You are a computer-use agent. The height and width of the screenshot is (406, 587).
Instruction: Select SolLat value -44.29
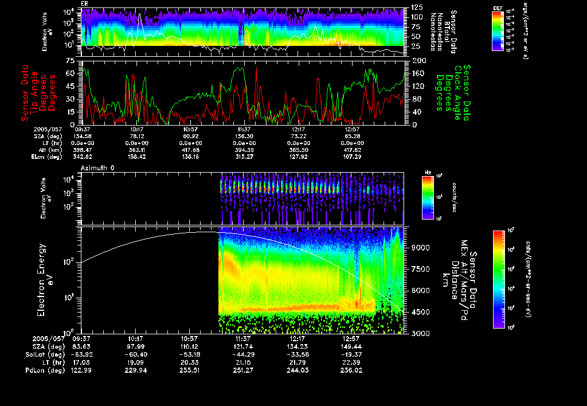tap(243, 355)
